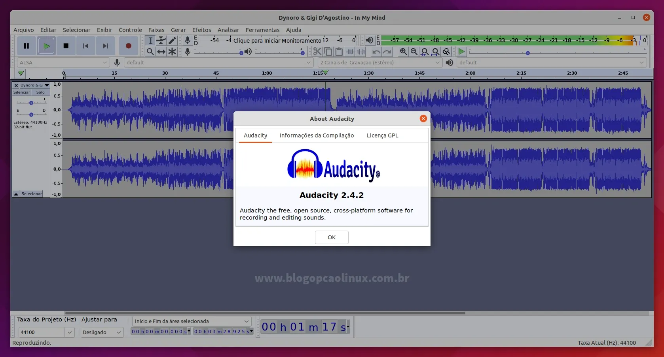Click the timeline pinned play head triangle

(21, 73)
